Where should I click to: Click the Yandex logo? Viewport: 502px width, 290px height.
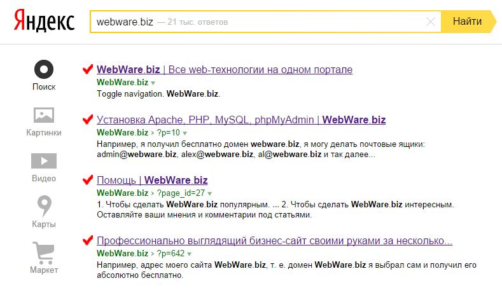(x=44, y=21)
